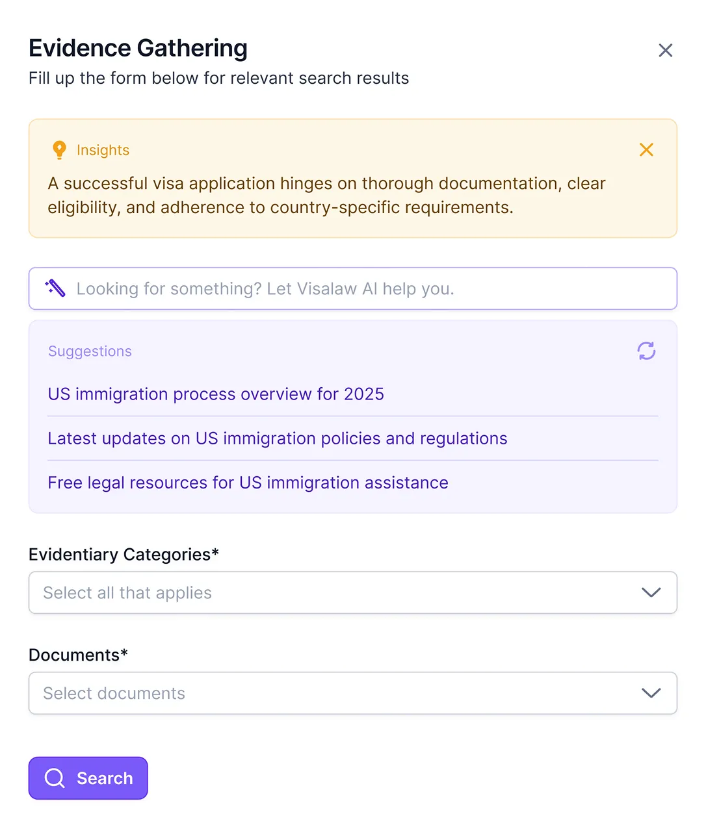706x838 pixels.
Task: Click the 'Evidence Gathering' dialog title
Action: coord(138,47)
